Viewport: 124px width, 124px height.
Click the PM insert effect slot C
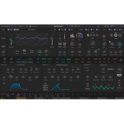point(98,30)
